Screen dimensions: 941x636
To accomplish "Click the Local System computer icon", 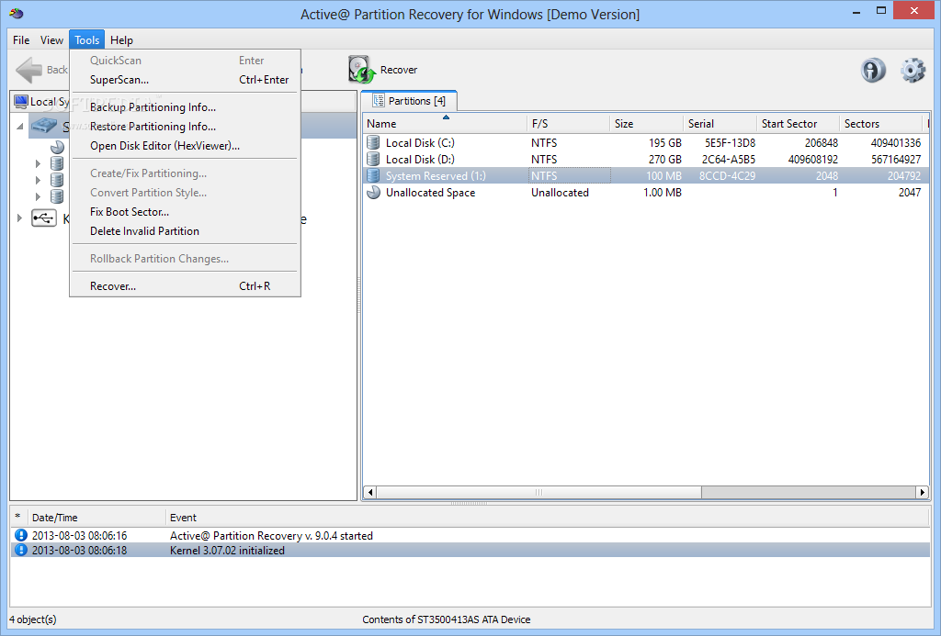I will pos(21,101).
